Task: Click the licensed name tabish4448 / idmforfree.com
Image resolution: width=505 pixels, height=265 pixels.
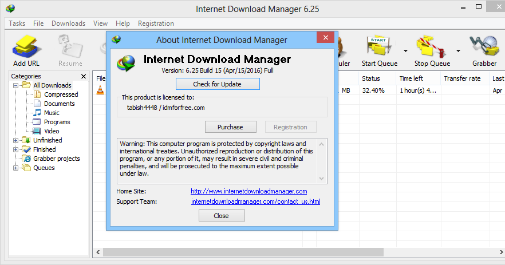Action: tap(166, 108)
